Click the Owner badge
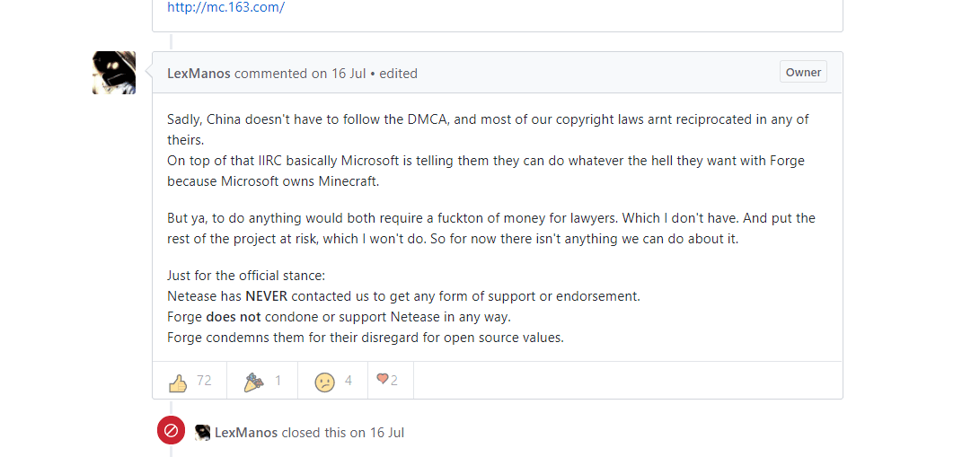 [803, 73]
